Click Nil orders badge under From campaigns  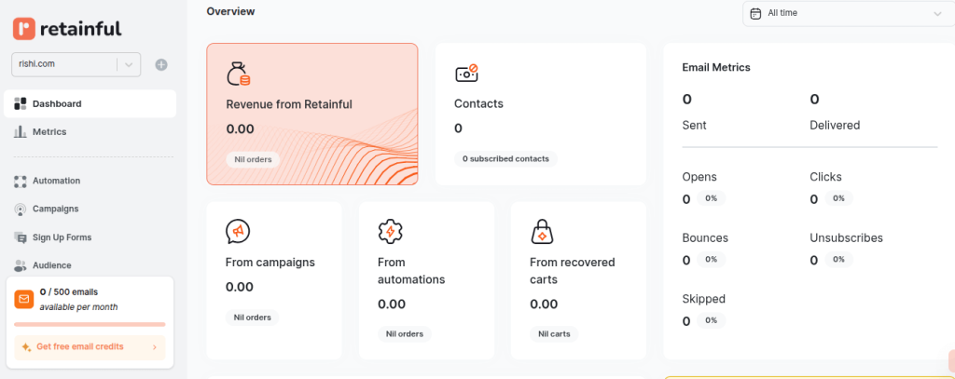(253, 317)
